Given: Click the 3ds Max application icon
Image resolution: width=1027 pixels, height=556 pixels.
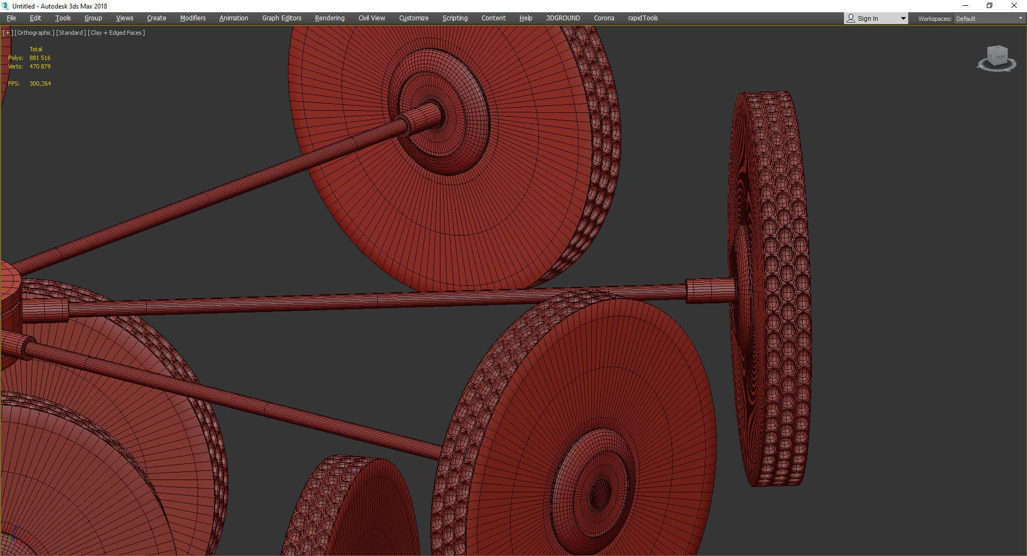Looking at the screenshot, I should pyautogui.click(x=5, y=6).
